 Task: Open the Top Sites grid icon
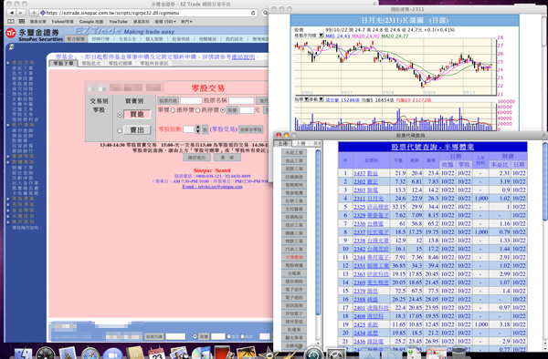coord(22,22)
